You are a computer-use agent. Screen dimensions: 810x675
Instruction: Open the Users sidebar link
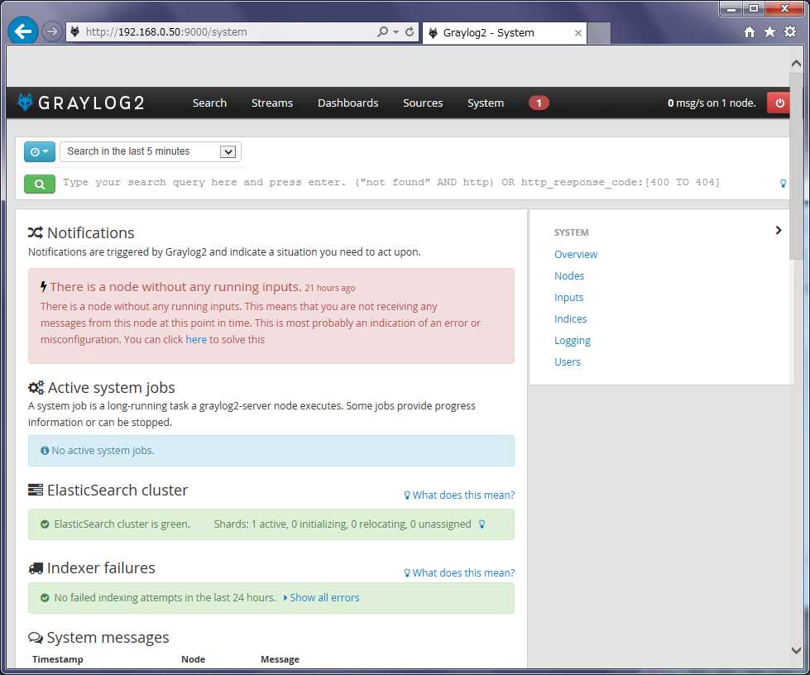pos(568,362)
